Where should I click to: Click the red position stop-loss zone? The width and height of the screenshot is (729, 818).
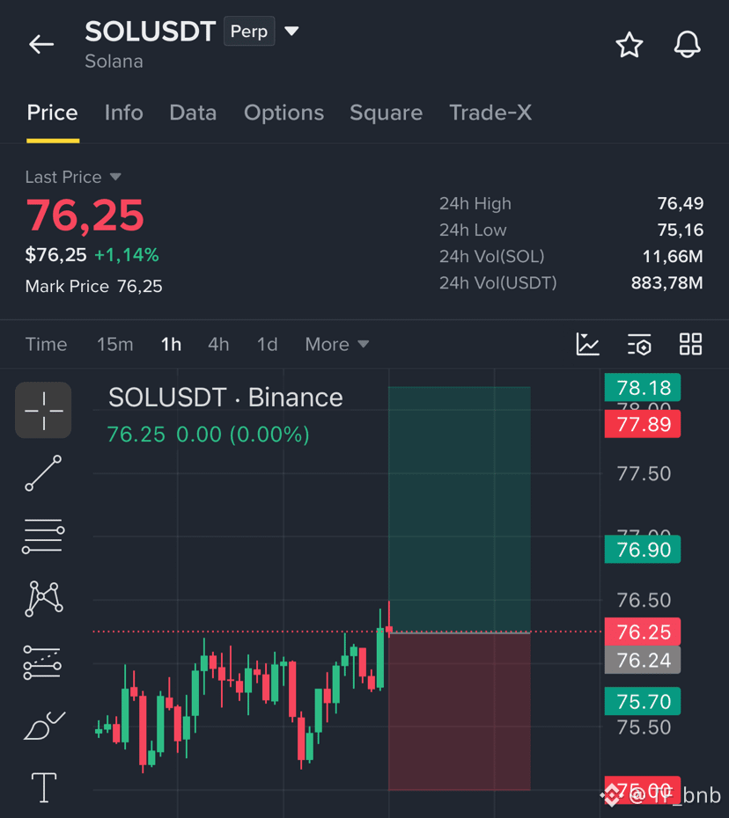[459, 712]
